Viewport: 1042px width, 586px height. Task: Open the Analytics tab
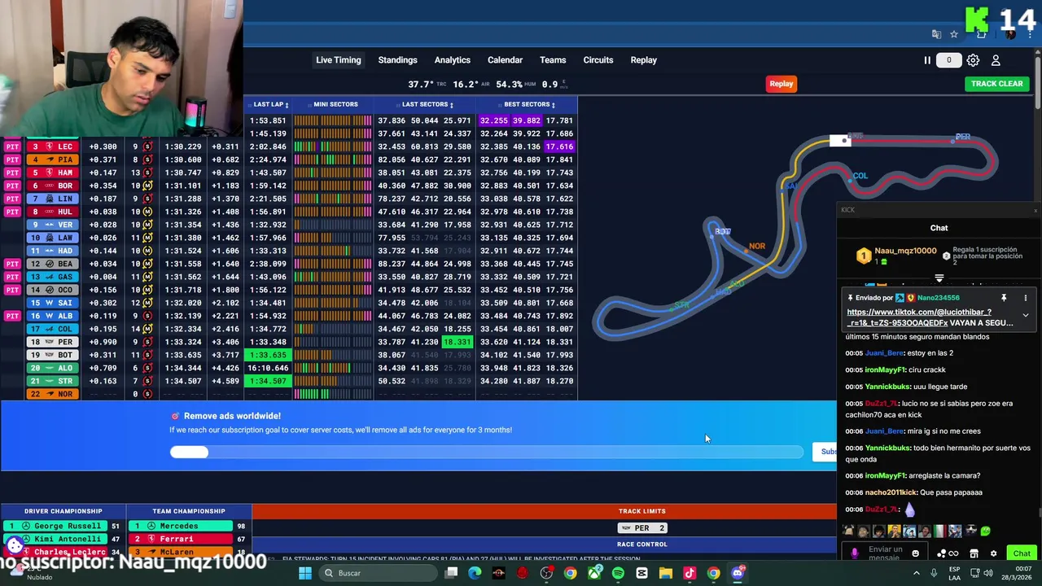tap(452, 60)
